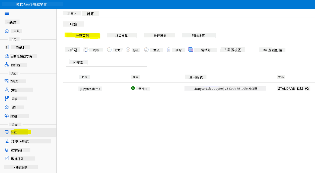This screenshot has width=315, height=173.
Task: Click the designer icon in the sidebar
Action: pos(7,65)
